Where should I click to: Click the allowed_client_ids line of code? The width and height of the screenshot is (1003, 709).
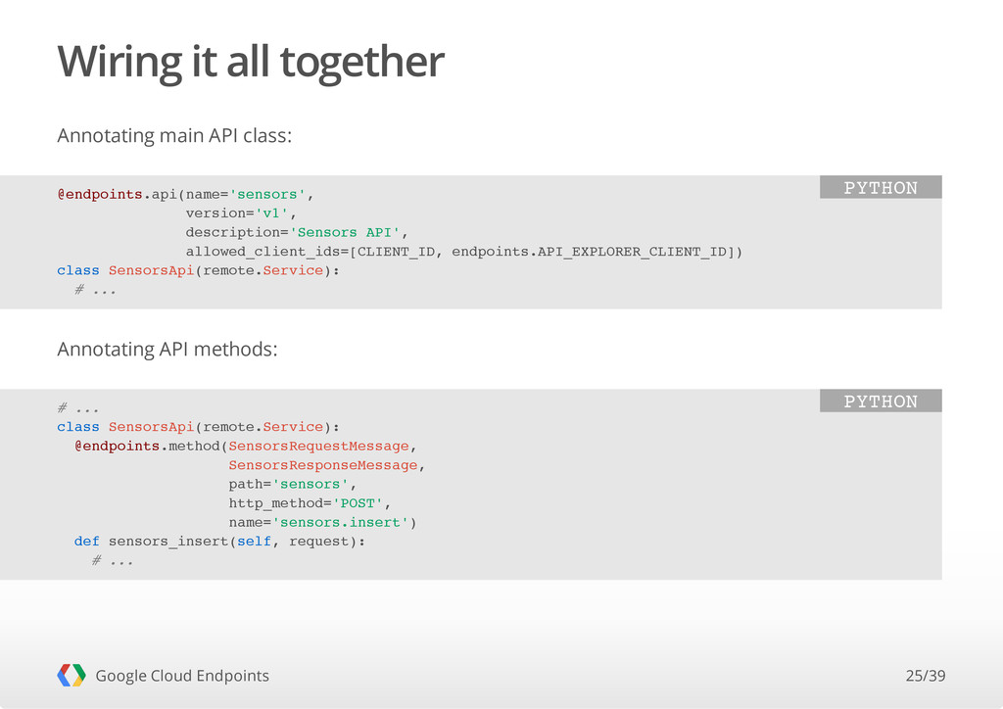(x=463, y=252)
